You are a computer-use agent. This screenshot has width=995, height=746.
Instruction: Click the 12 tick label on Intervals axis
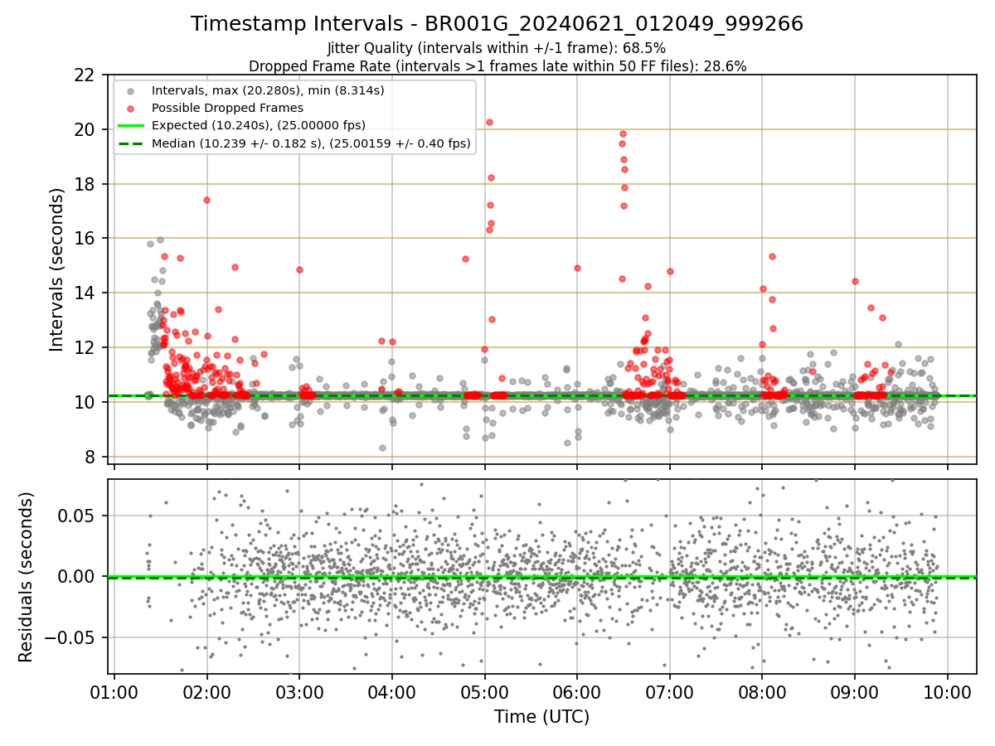point(86,347)
